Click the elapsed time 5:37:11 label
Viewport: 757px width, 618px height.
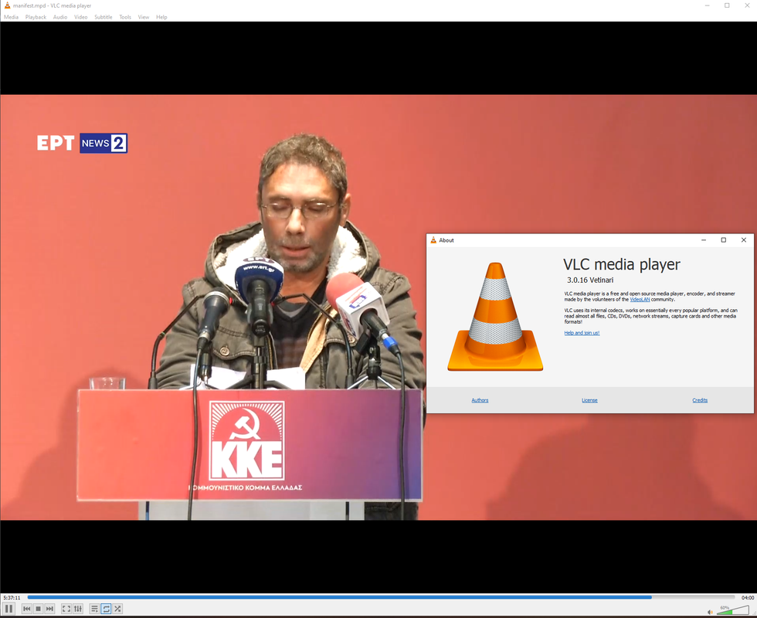coord(12,598)
